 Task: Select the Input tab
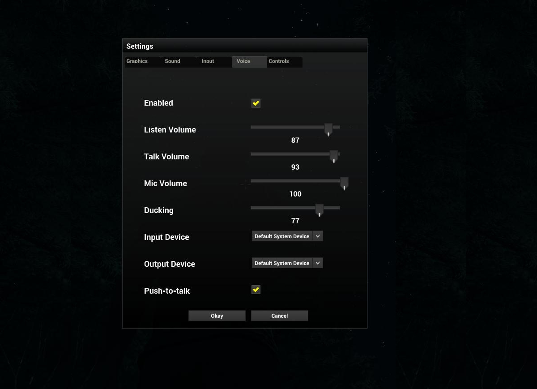click(x=208, y=61)
